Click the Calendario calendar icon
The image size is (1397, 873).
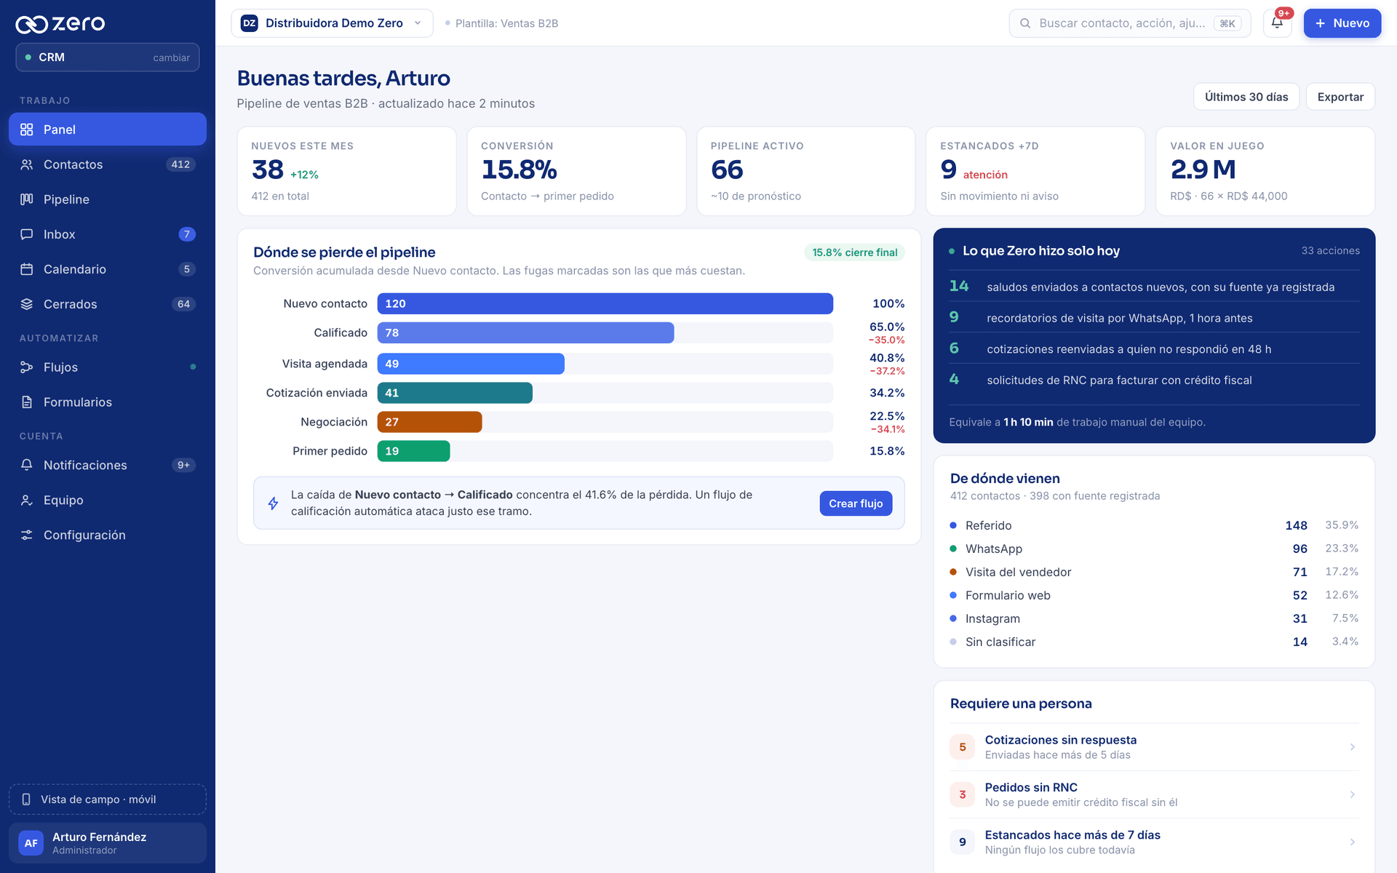(27, 269)
